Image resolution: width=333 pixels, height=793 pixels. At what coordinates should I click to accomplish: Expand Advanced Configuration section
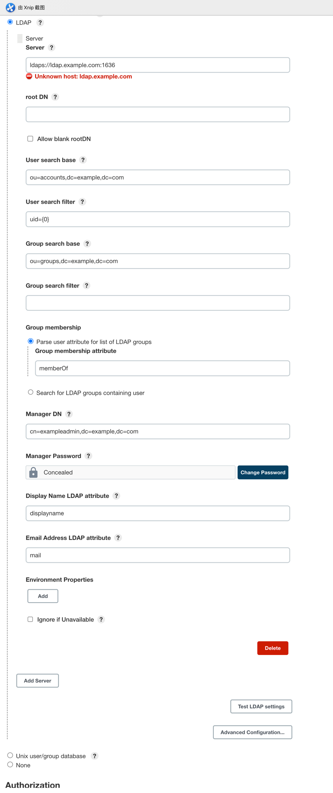[x=252, y=732]
